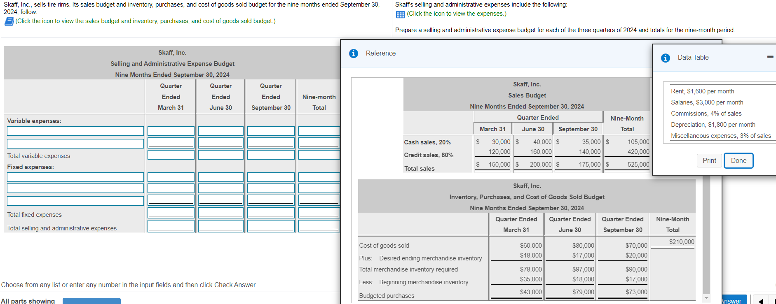This screenshot has width=776, height=304.
Task: Open the expenses data table grid icon
Action: click(x=400, y=14)
